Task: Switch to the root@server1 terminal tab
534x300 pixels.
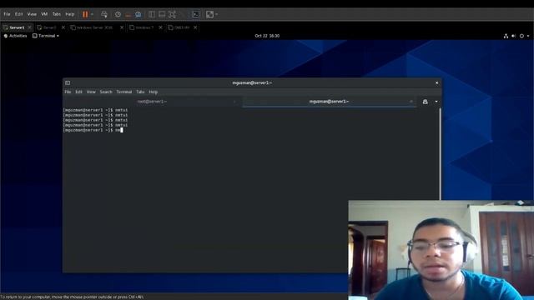Action: pyautogui.click(x=152, y=102)
